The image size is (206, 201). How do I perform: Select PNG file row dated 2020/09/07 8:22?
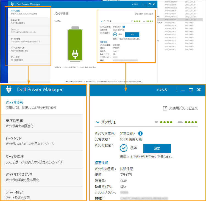180,49
